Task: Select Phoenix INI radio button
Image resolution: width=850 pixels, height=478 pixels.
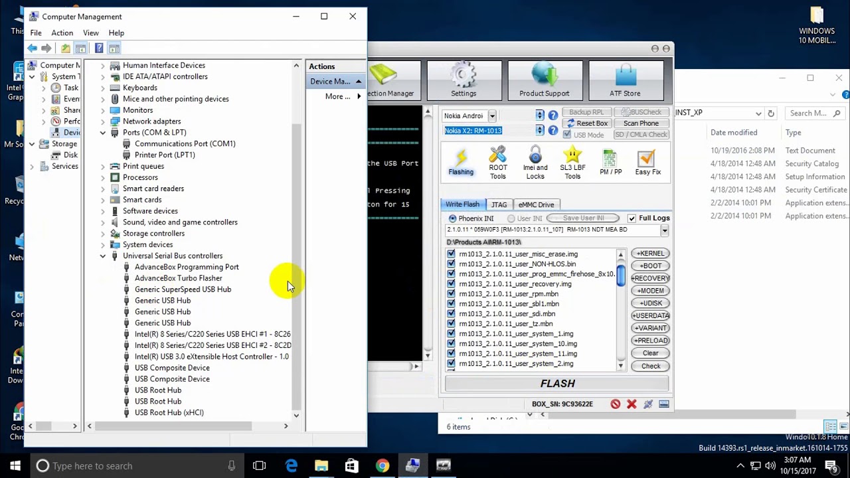Action: pyautogui.click(x=452, y=218)
